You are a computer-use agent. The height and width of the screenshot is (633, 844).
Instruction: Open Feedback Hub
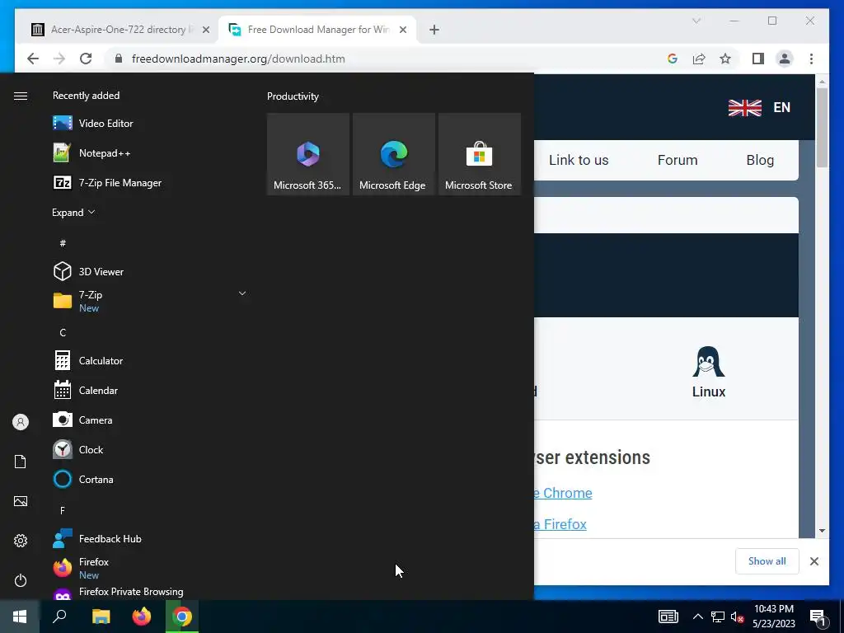pyautogui.click(x=149, y=539)
